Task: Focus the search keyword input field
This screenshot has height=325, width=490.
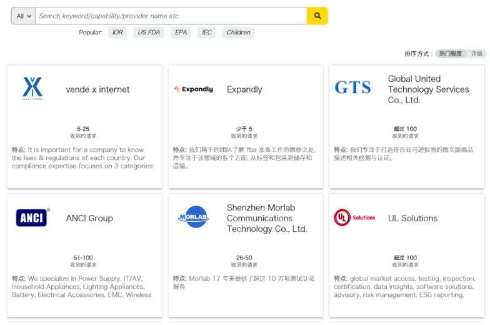Action: tap(171, 16)
